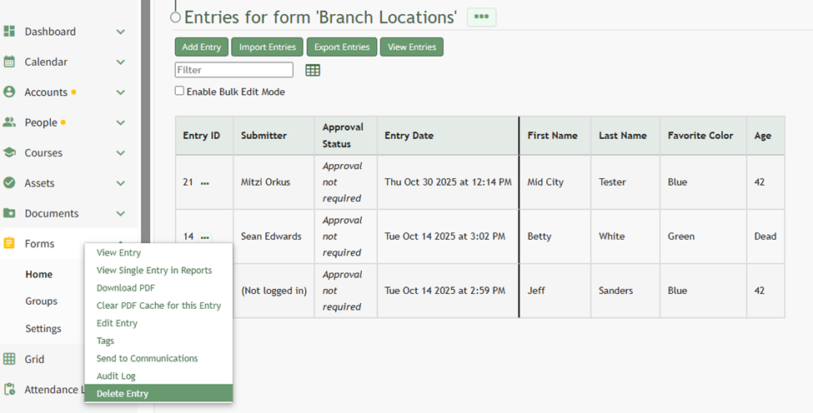813x413 pixels.
Task: Click the Calendar icon in sidebar
Action: (x=9, y=62)
